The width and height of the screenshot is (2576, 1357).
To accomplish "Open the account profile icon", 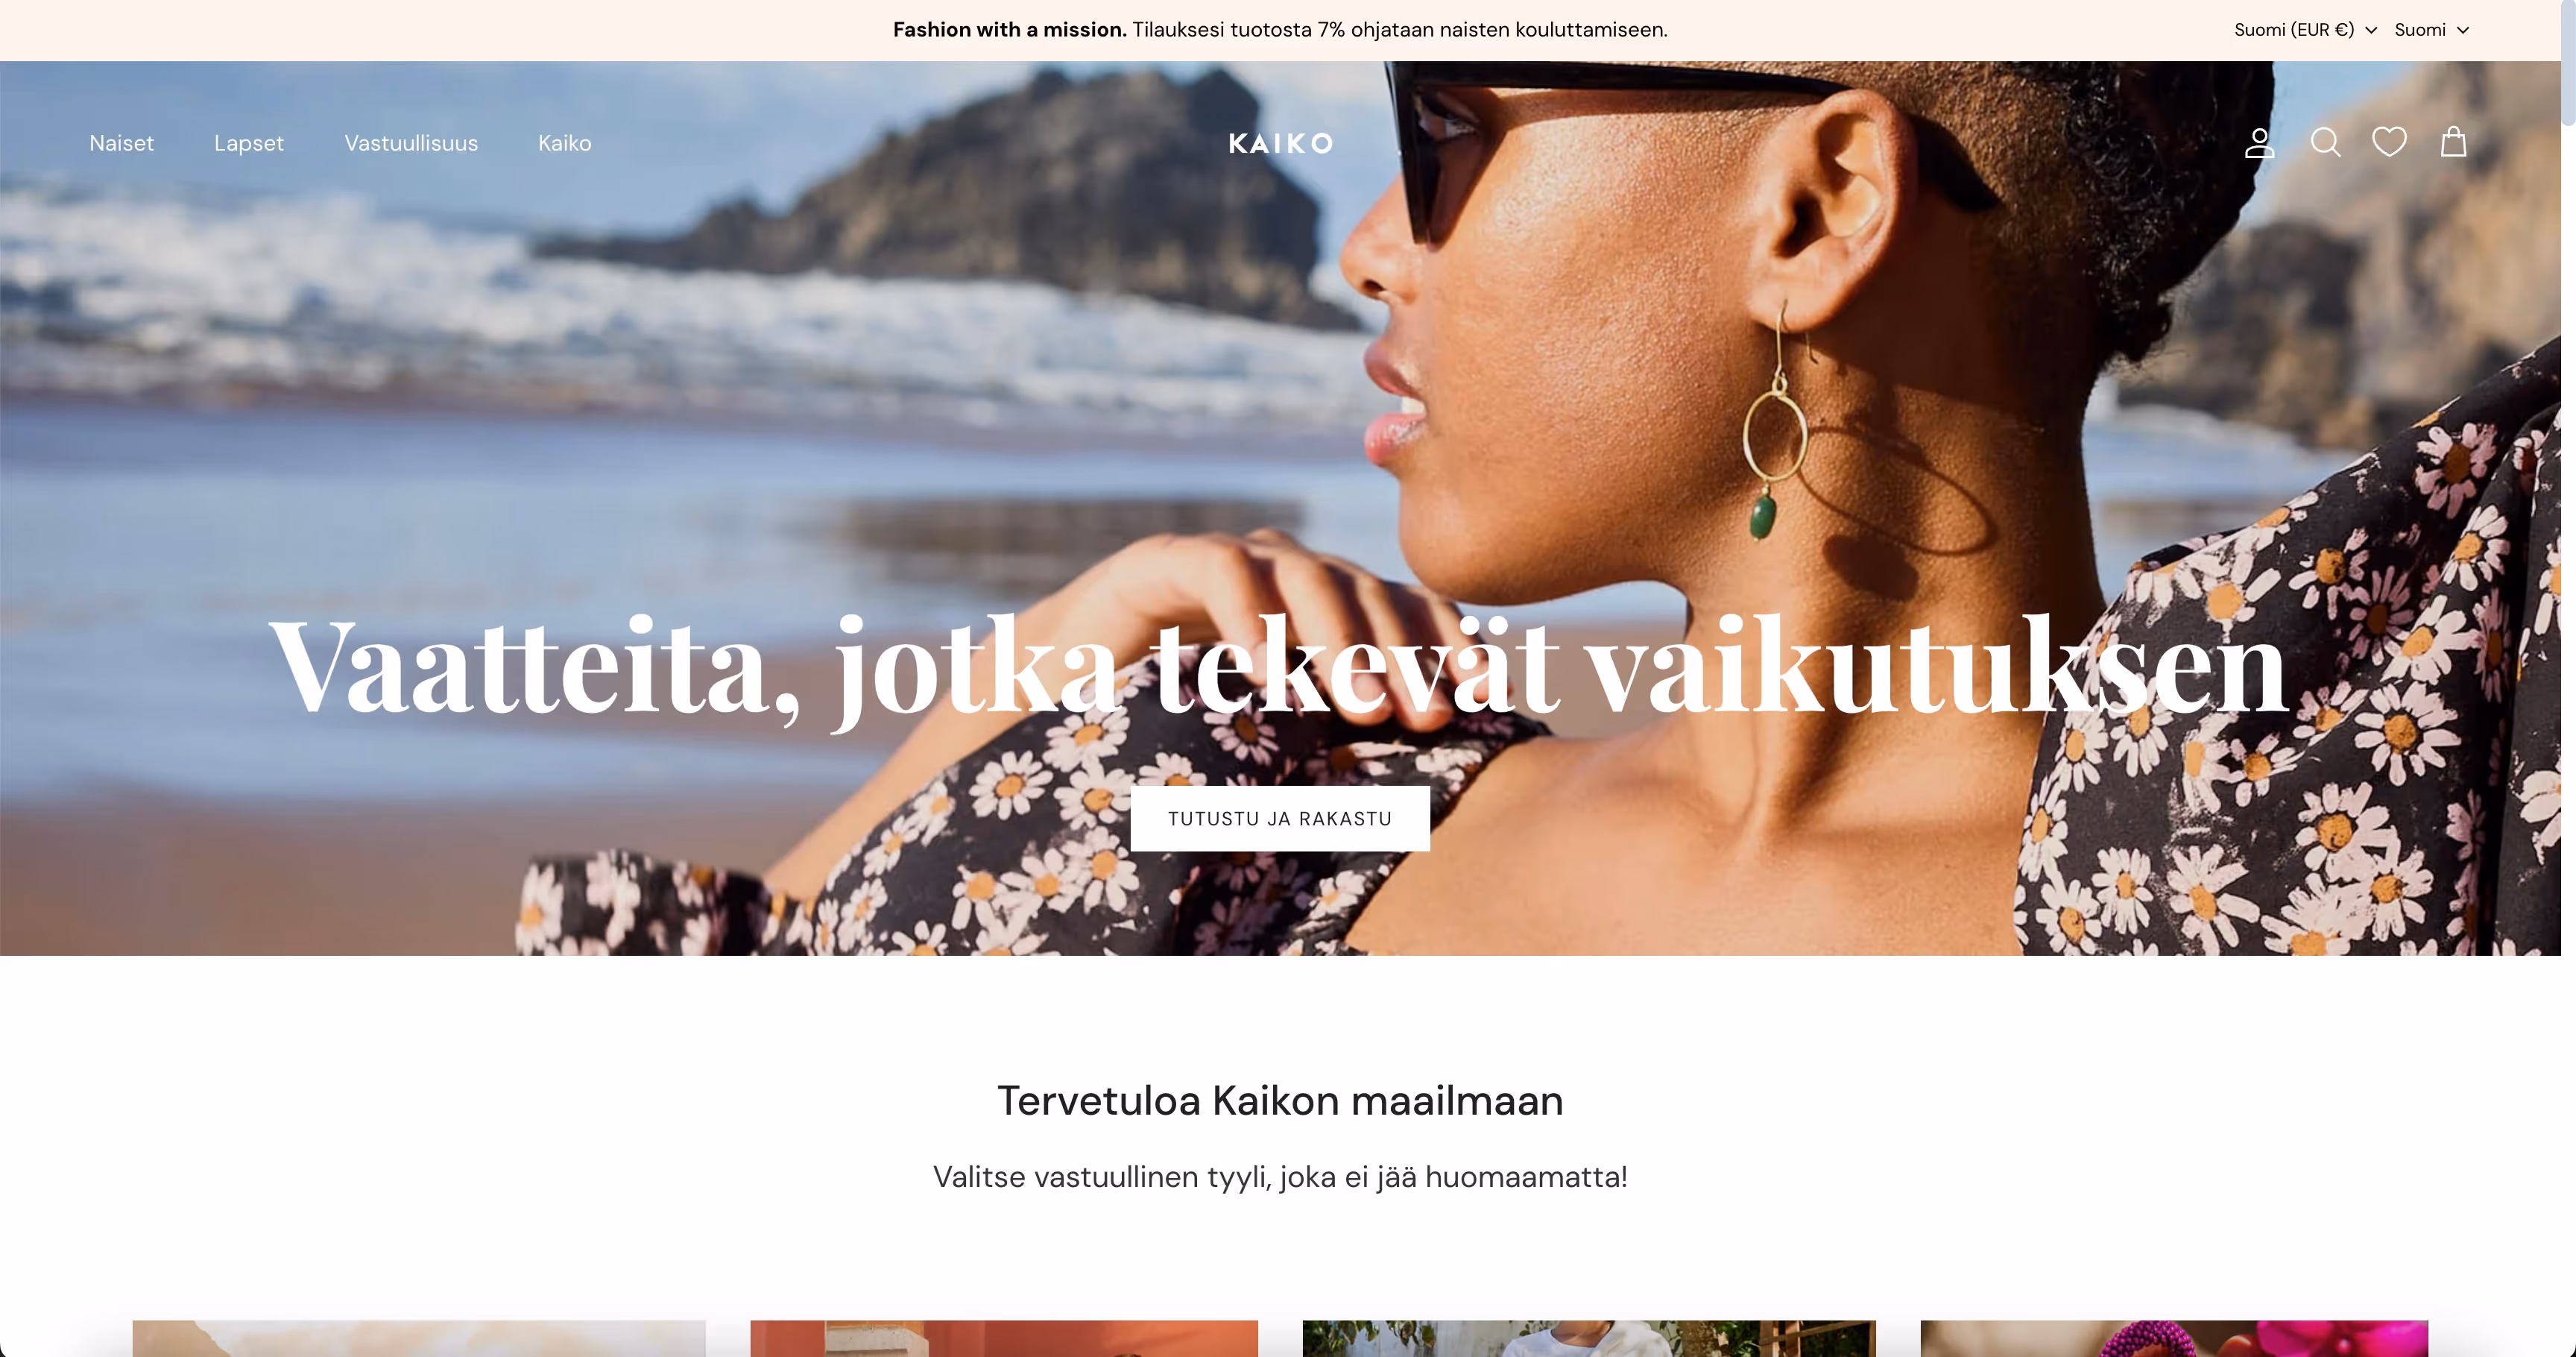I will [2259, 143].
